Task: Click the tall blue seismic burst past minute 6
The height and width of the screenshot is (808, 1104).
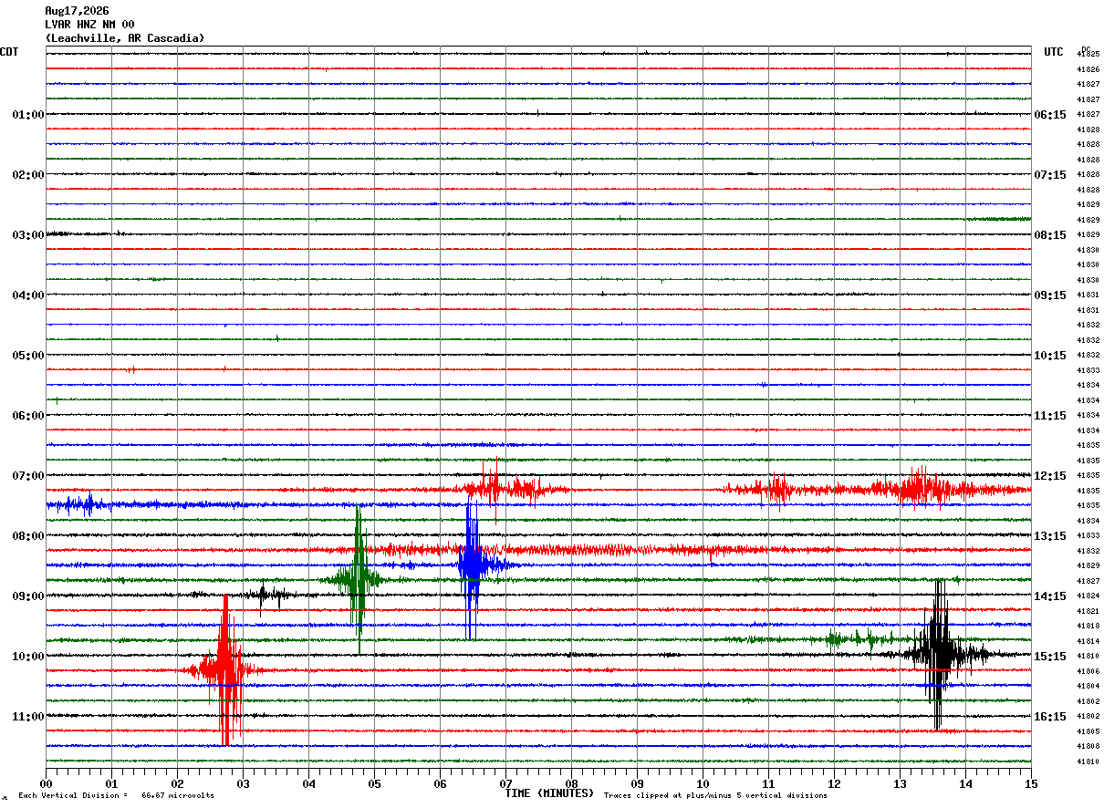Action: click(471, 565)
